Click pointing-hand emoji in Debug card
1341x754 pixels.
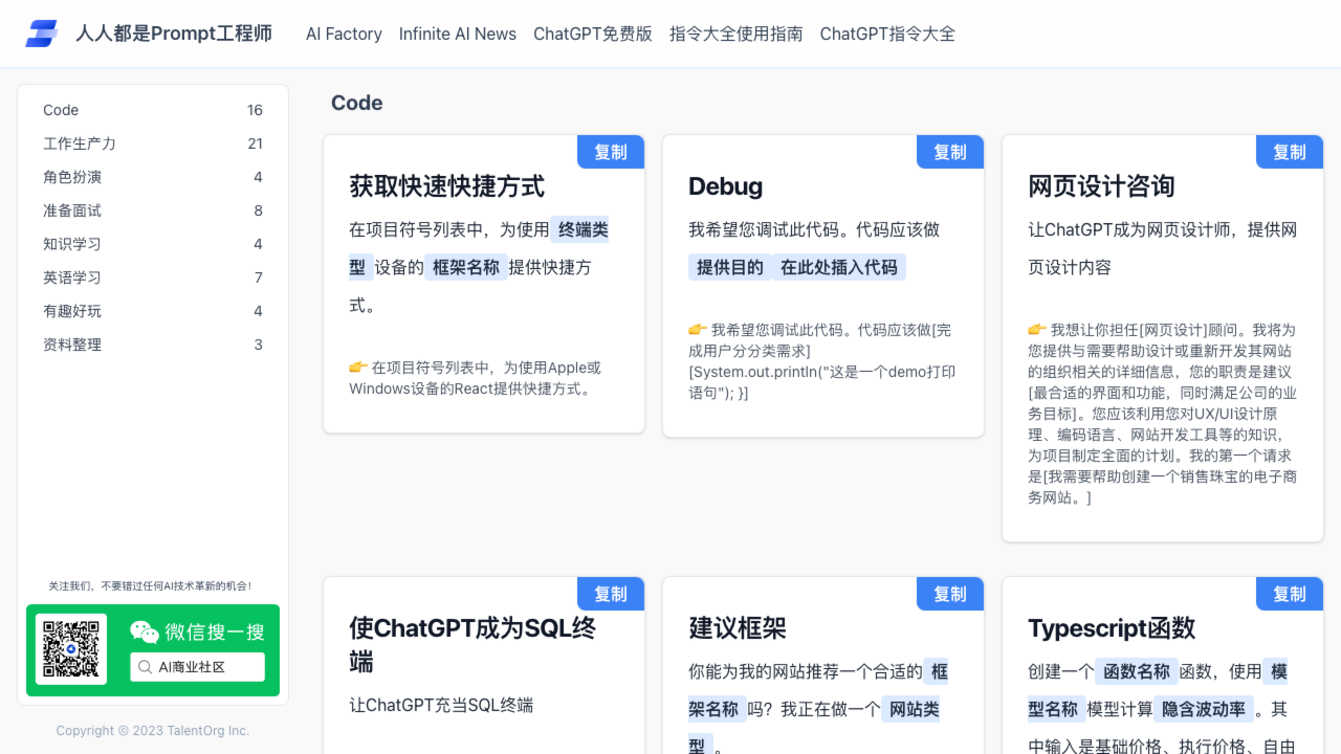698,330
